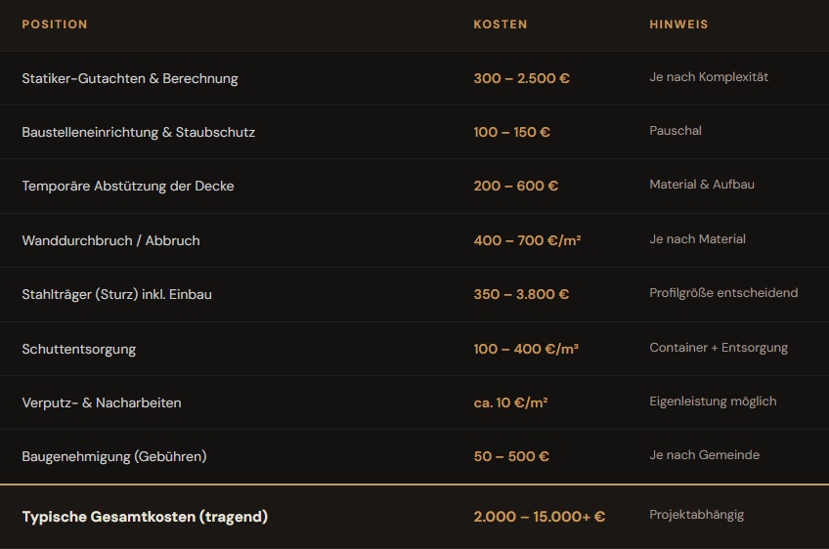
Task: Click the 400 – 700 €/m² price
Action: (x=527, y=240)
